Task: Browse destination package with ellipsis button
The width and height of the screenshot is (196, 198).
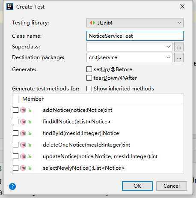Action: point(179,57)
